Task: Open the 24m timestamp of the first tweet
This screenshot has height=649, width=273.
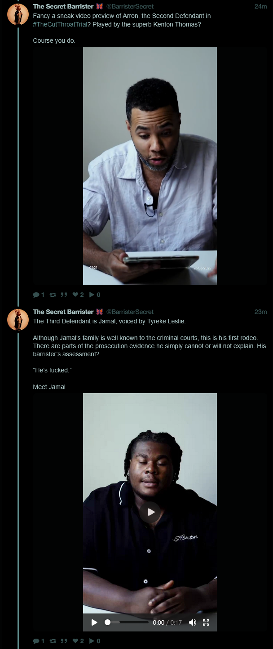Action: click(260, 6)
